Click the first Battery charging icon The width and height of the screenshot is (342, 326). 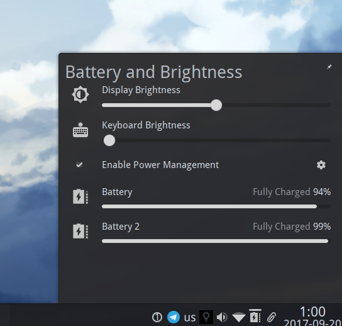click(80, 196)
